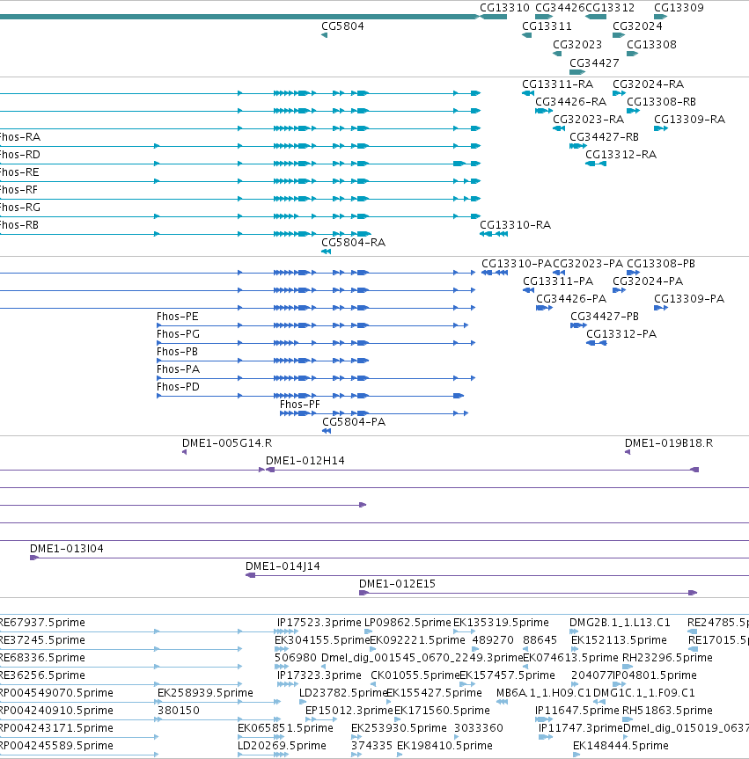Click the CG32023-PA protein label

588,264
